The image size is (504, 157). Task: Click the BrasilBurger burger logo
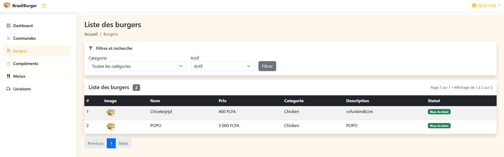coord(7,5)
